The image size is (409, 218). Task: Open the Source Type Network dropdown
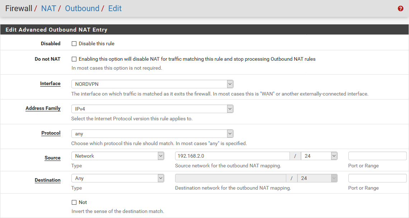118,156
